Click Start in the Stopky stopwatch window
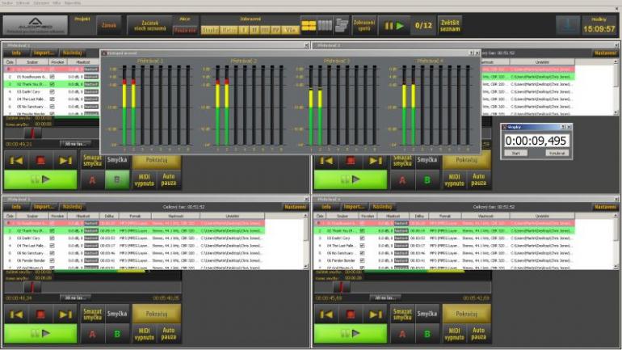This screenshot has height=350, width=622. point(515,153)
